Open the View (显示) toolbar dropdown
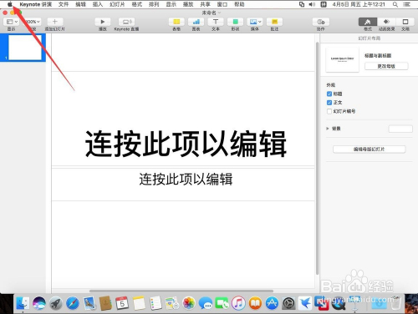 pos(12,22)
